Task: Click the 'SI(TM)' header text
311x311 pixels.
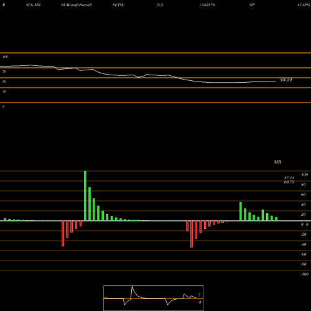Action: pyautogui.click(x=118, y=5)
